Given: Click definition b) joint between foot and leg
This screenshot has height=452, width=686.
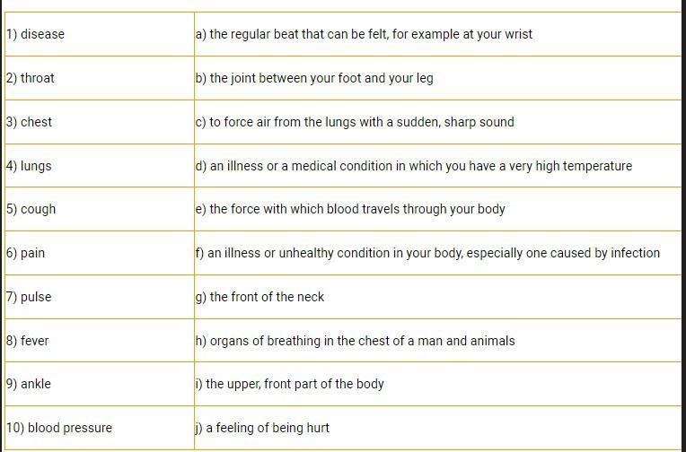Looking at the screenshot, I should 314,78.
